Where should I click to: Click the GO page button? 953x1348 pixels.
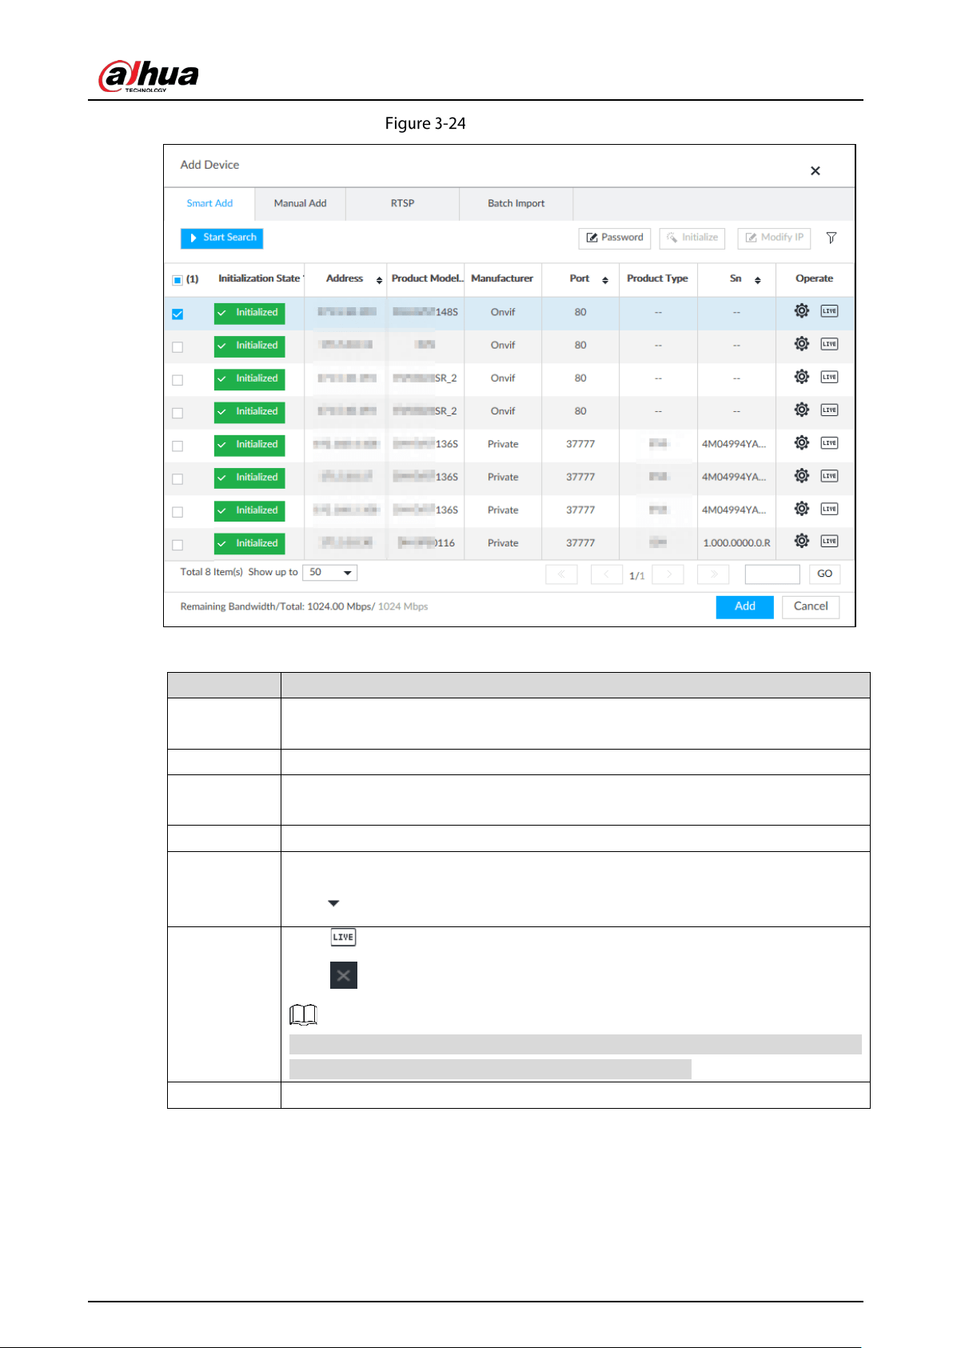coord(824,574)
